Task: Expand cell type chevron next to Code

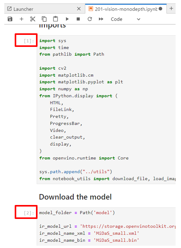Action: tap(138, 19)
